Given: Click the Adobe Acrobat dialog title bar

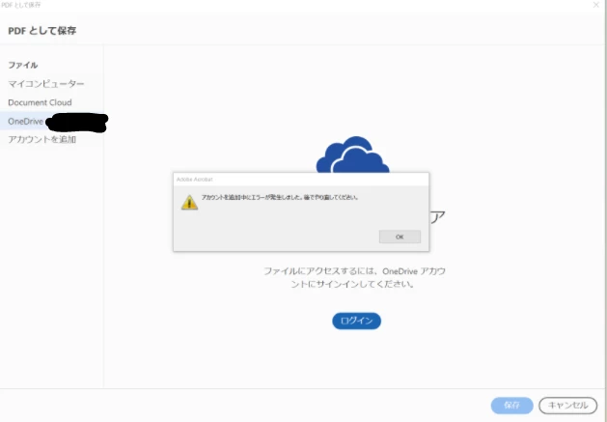Looking at the screenshot, I should 301,180.
